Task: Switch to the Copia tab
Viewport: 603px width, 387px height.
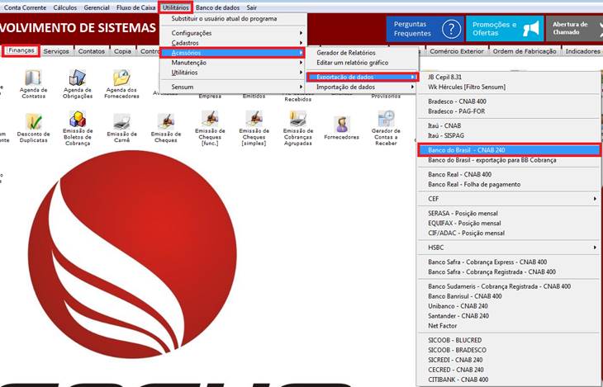Action: tap(122, 51)
